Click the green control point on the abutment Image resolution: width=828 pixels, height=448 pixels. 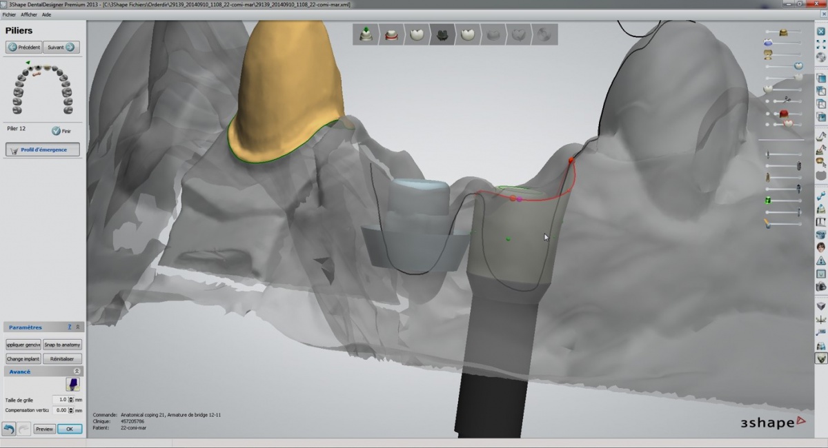pos(508,239)
